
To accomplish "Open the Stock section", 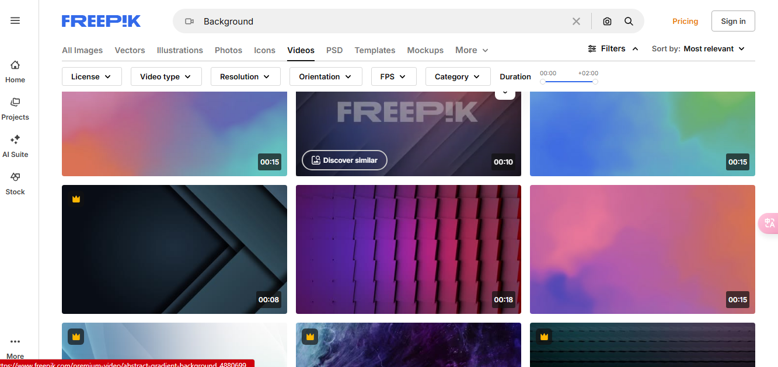I will [15, 182].
